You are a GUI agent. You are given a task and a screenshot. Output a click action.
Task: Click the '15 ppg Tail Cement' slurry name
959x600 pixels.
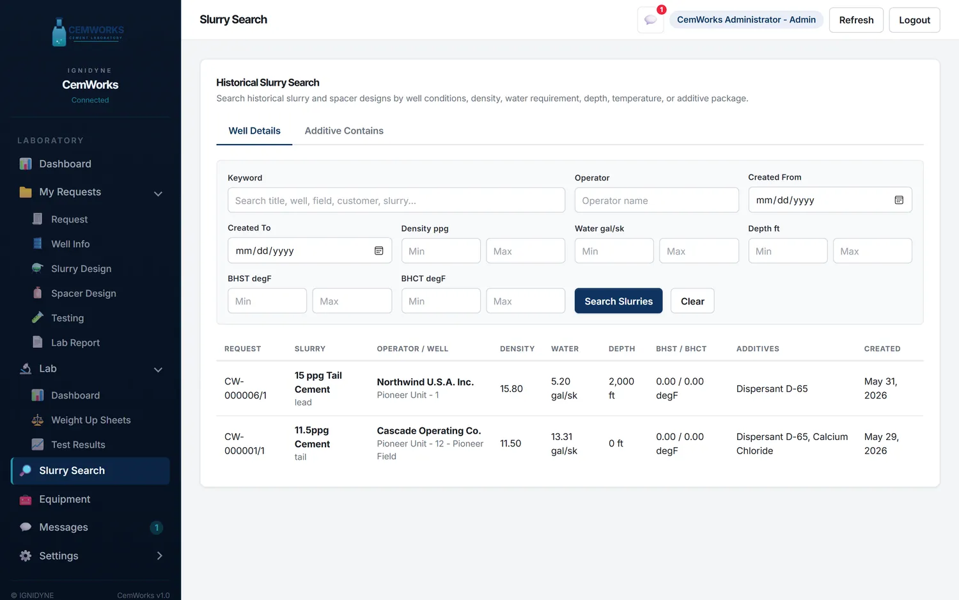[318, 383]
